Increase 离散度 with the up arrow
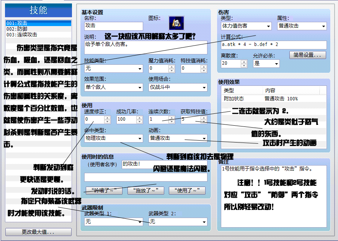This screenshot has height=241, width=338. pyautogui.click(x=244, y=62)
